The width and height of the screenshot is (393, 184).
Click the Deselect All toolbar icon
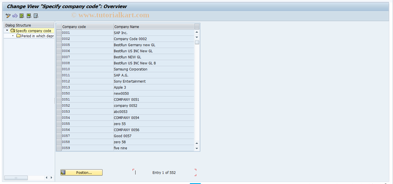pos(36,16)
